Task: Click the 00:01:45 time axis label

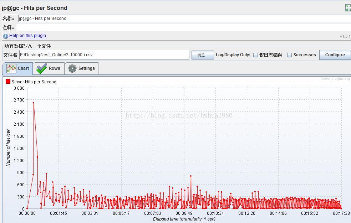Action: point(58,213)
